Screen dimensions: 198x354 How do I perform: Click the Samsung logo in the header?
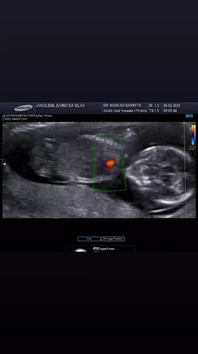coord(24,108)
